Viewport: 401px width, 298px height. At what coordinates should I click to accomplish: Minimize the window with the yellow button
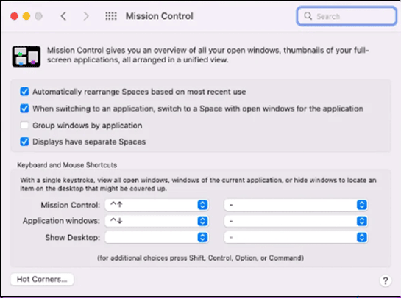[x=26, y=16]
